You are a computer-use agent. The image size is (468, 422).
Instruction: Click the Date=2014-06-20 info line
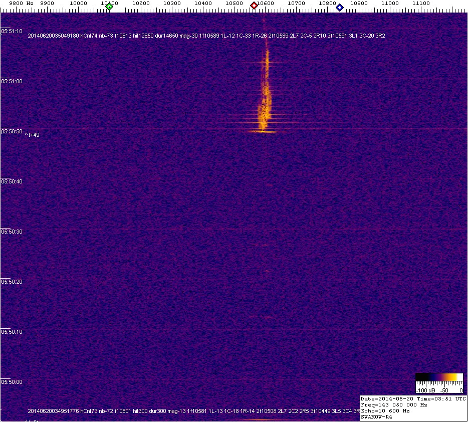click(413, 398)
